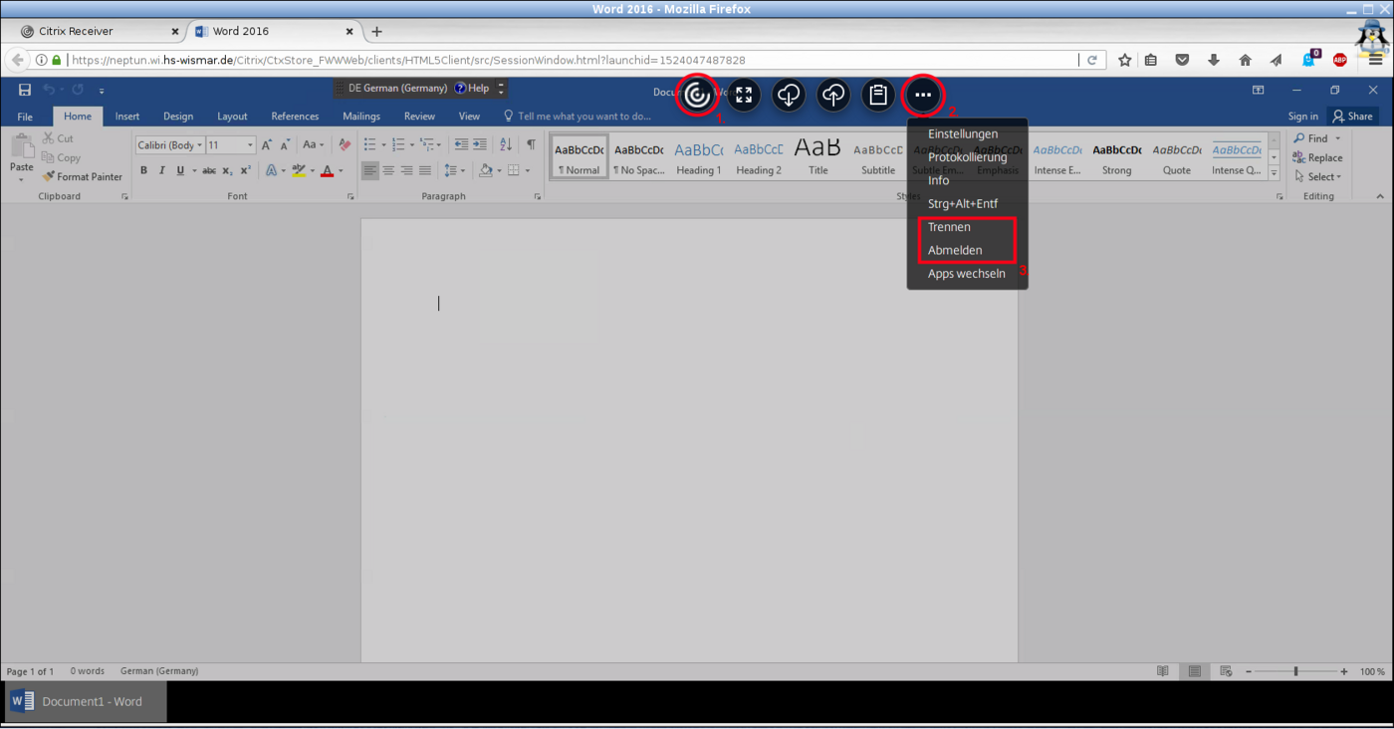The image size is (1394, 729).
Task: Switch to Web Layout view in status bar
Action: 1226,671
